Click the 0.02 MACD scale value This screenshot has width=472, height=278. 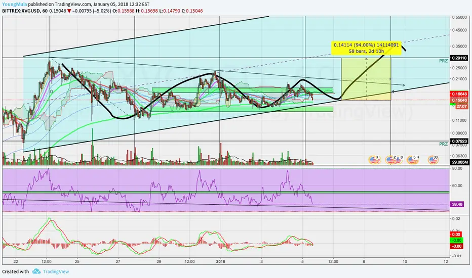(456, 218)
